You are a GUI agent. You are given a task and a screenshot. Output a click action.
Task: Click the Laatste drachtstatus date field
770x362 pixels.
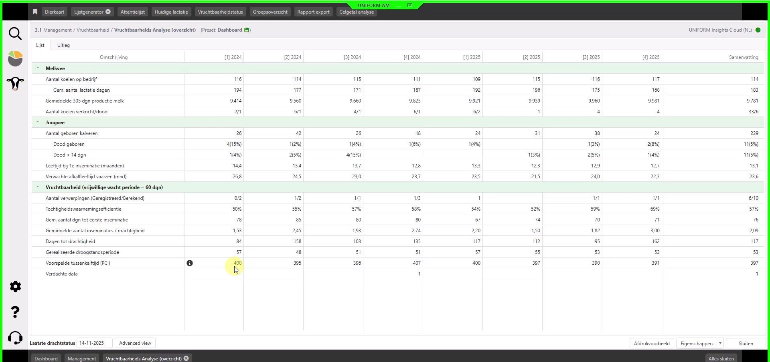(94, 343)
